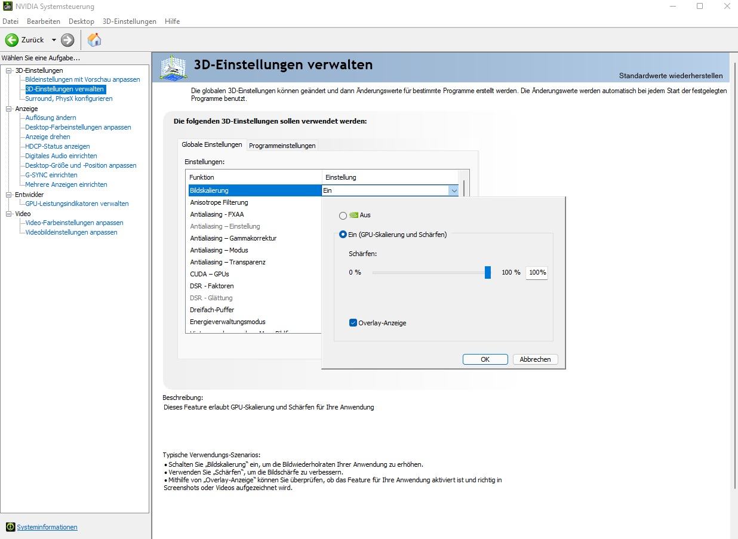The width and height of the screenshot is (738, 539).
Task: Select the Aus radio button
Action: pyautogui.click(x=343, y=215)
